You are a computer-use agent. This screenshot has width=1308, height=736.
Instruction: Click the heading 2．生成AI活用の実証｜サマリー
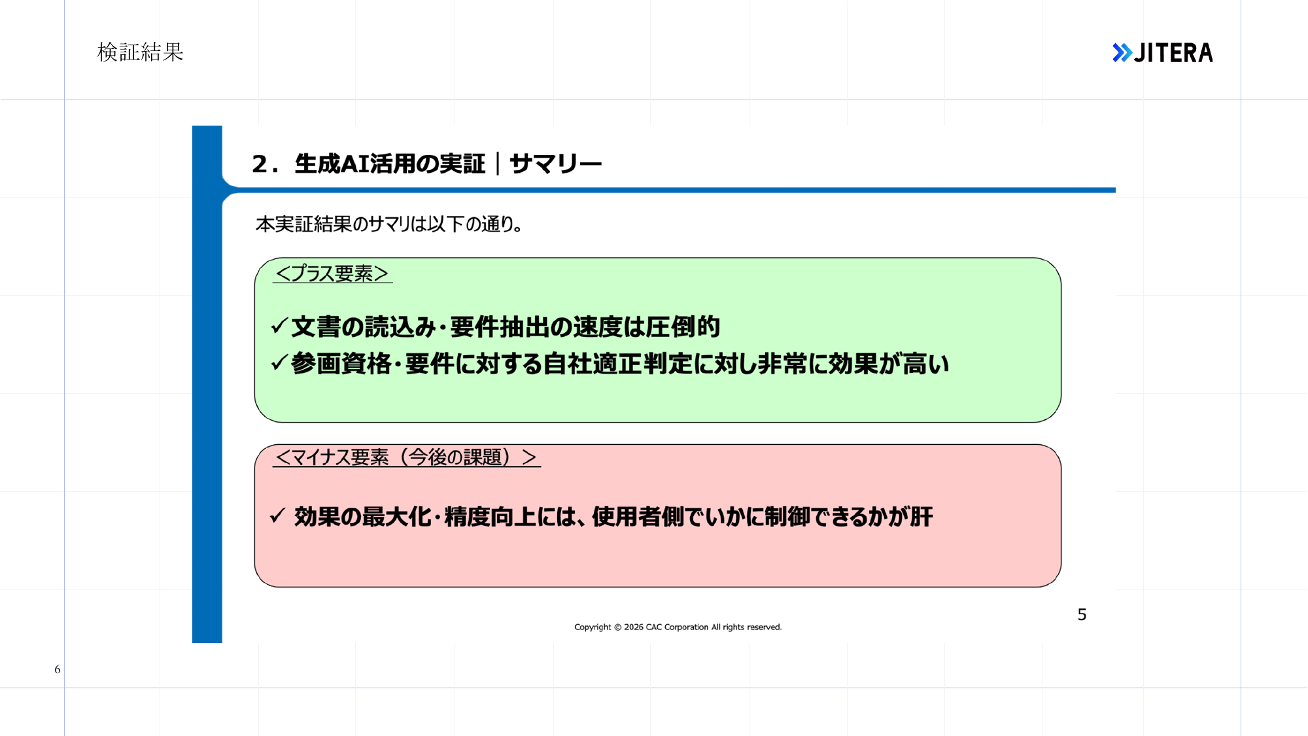pos(426,164)
